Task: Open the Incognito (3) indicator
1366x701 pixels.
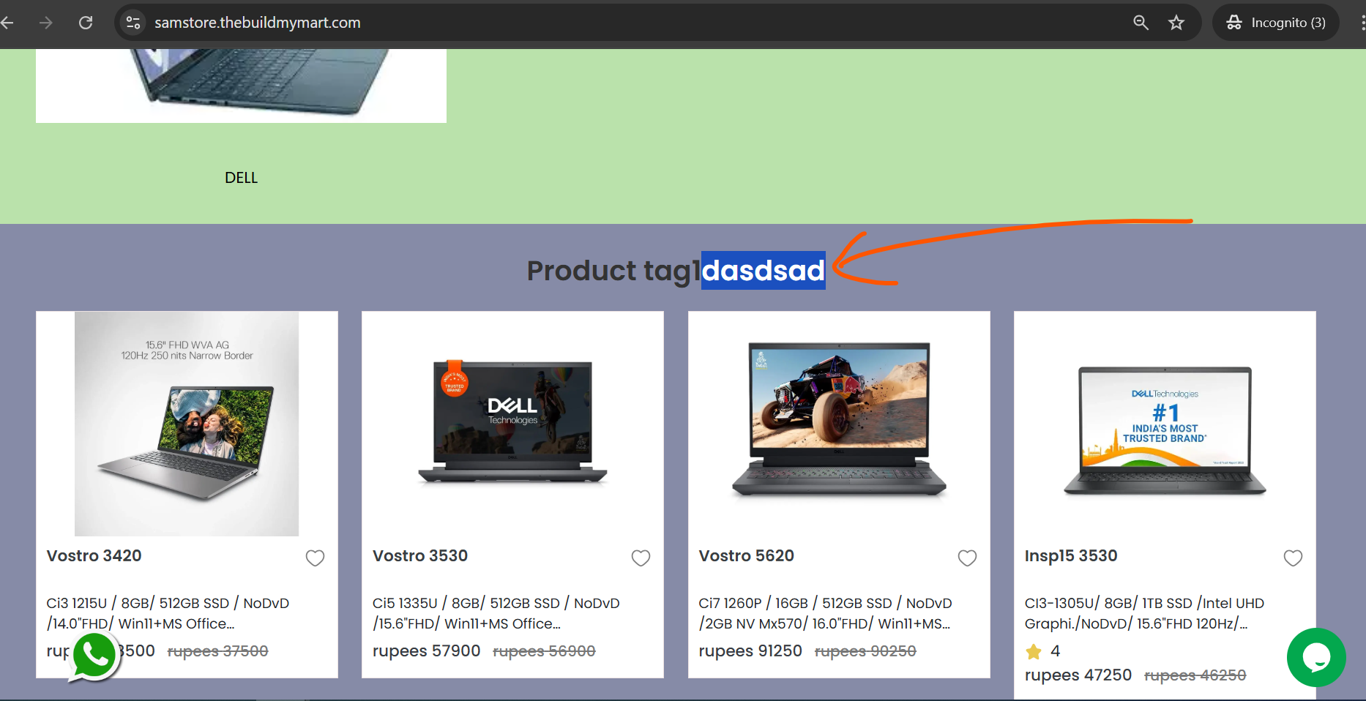Action: point(1276,23)
